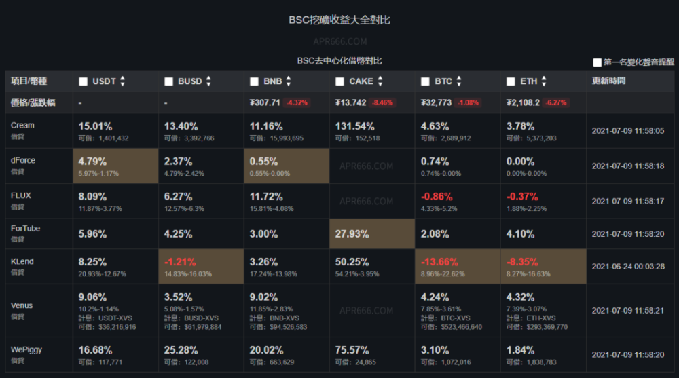679x378 pixels.
Task: Click the highlighted ForTube CAKE 27.93% cell
Action: (x=371, y=234)
